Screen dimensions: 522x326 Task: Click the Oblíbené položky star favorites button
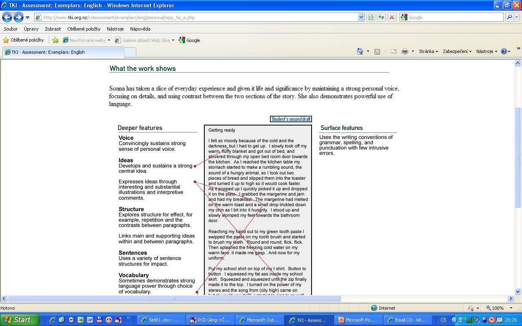(24, 40)
